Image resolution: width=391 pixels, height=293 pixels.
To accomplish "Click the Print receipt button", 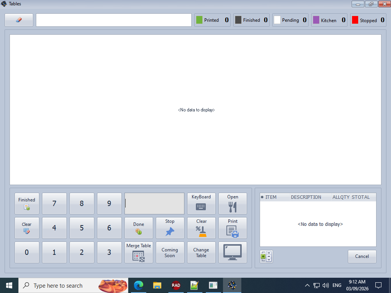I will point(233,228).
